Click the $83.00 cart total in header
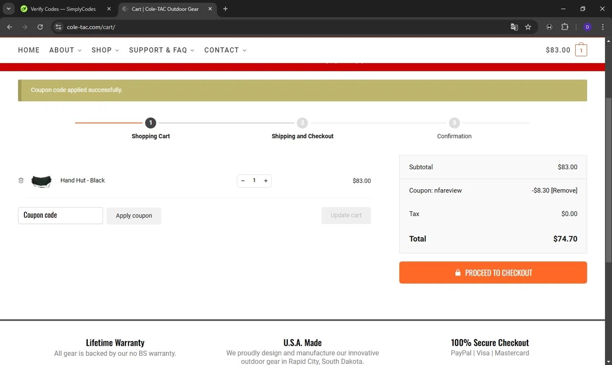612x365 pixels. click(x=558, y=50)
